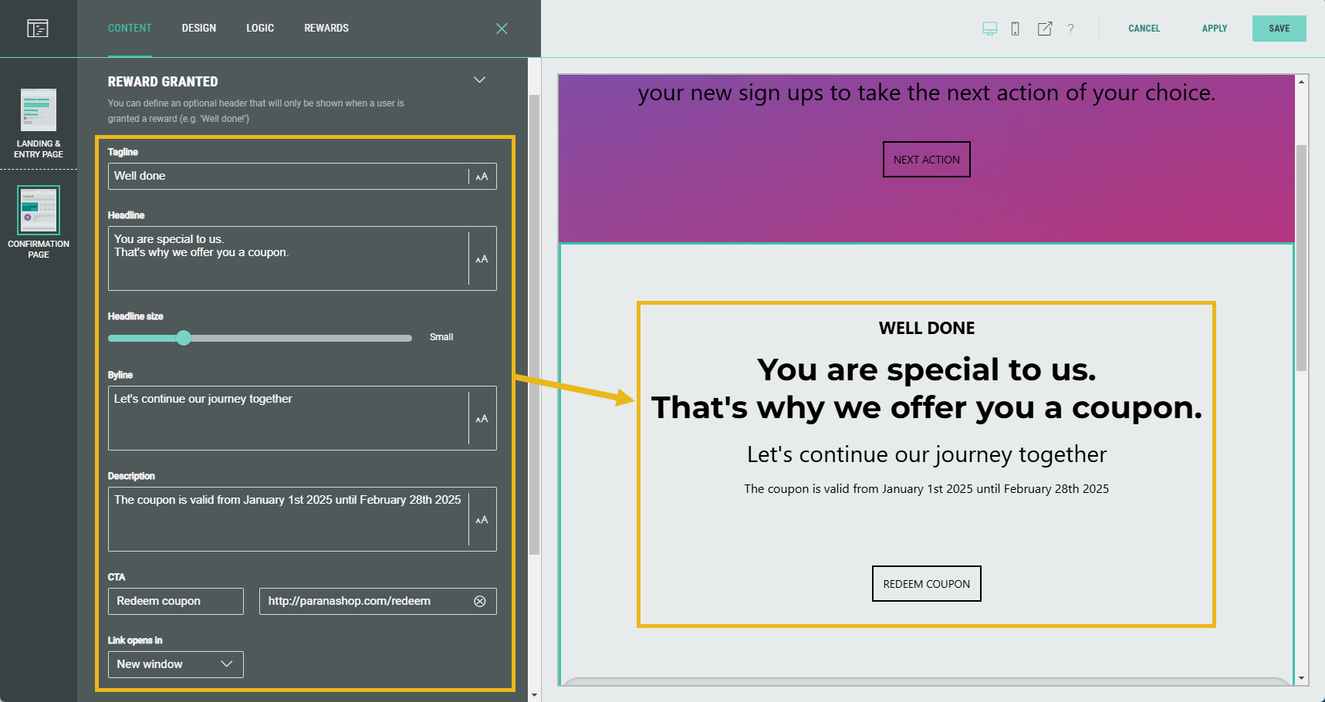Open preview in external window
The height and width of the screenshot is (702, 1325).
coord(1044,29)
